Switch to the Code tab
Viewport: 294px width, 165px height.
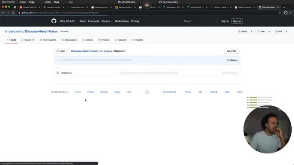[11, 40]
